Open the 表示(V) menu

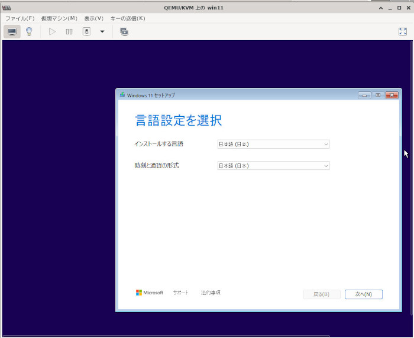(93, 18)
